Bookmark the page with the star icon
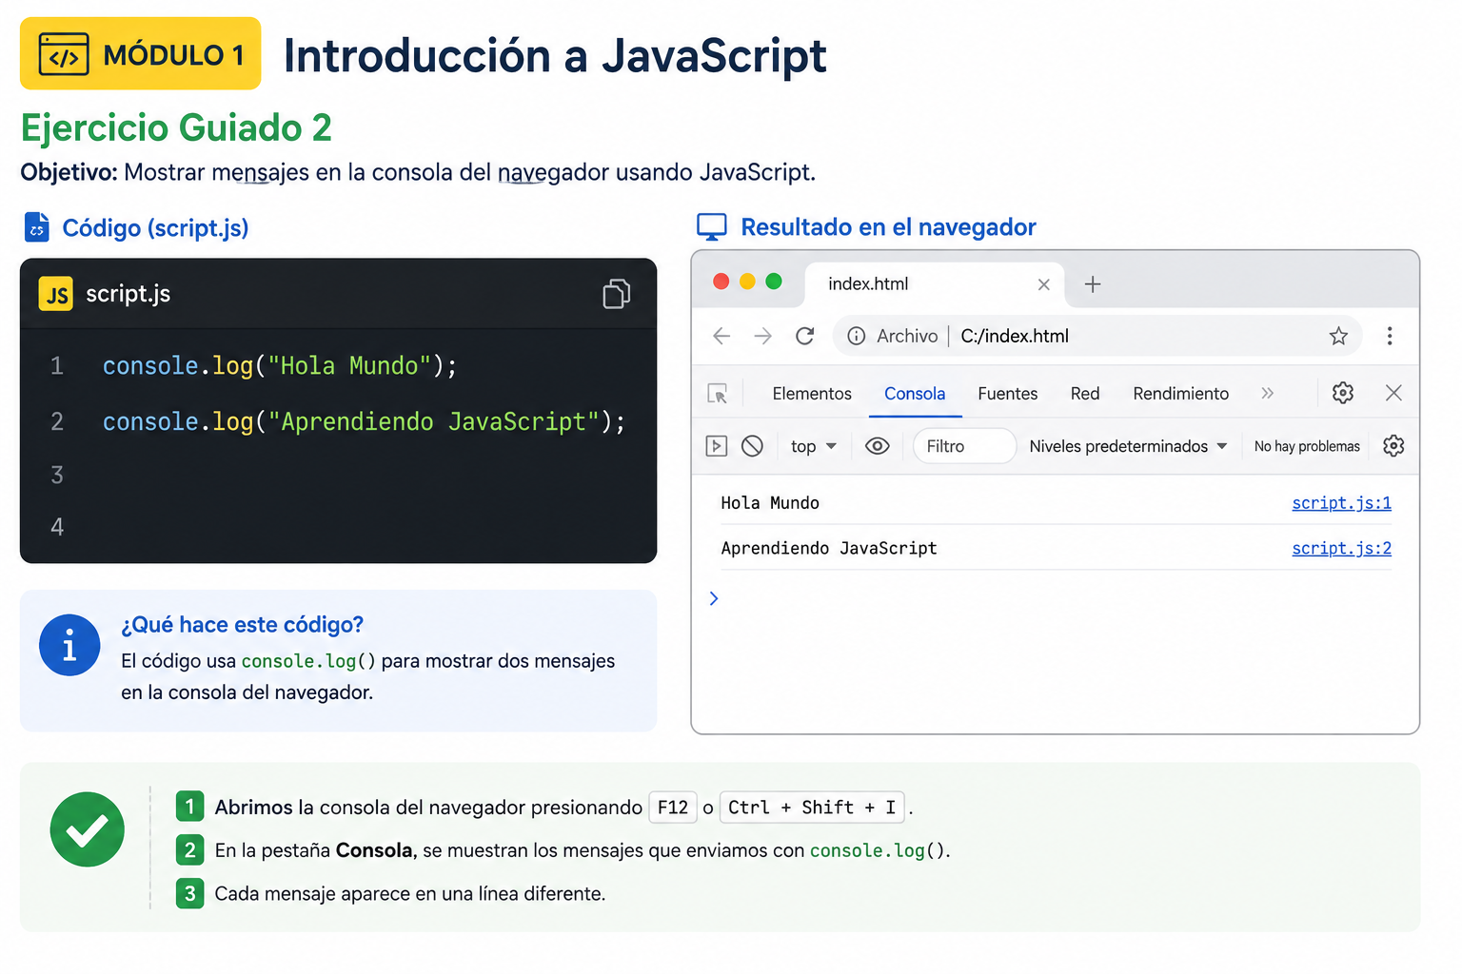1462x974 pixels. pos(1338,336)
